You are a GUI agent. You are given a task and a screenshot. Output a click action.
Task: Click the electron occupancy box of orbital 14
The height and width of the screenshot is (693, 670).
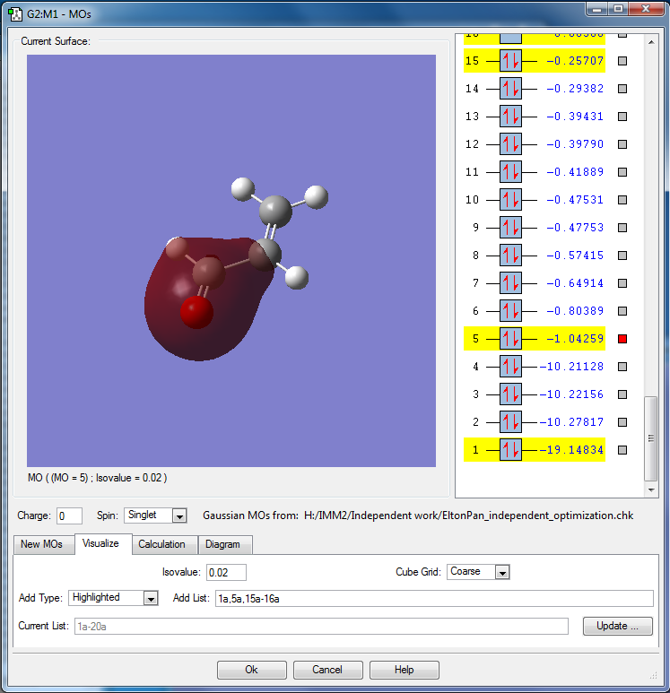click(x=510, y=89)
